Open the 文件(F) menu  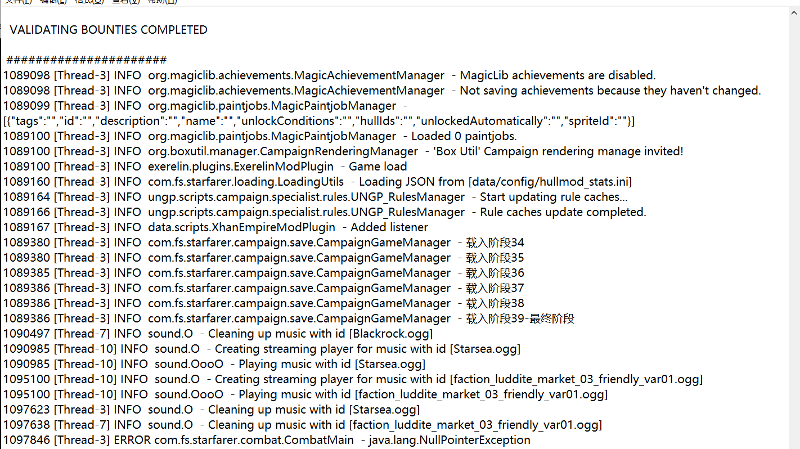pos(18,2)
